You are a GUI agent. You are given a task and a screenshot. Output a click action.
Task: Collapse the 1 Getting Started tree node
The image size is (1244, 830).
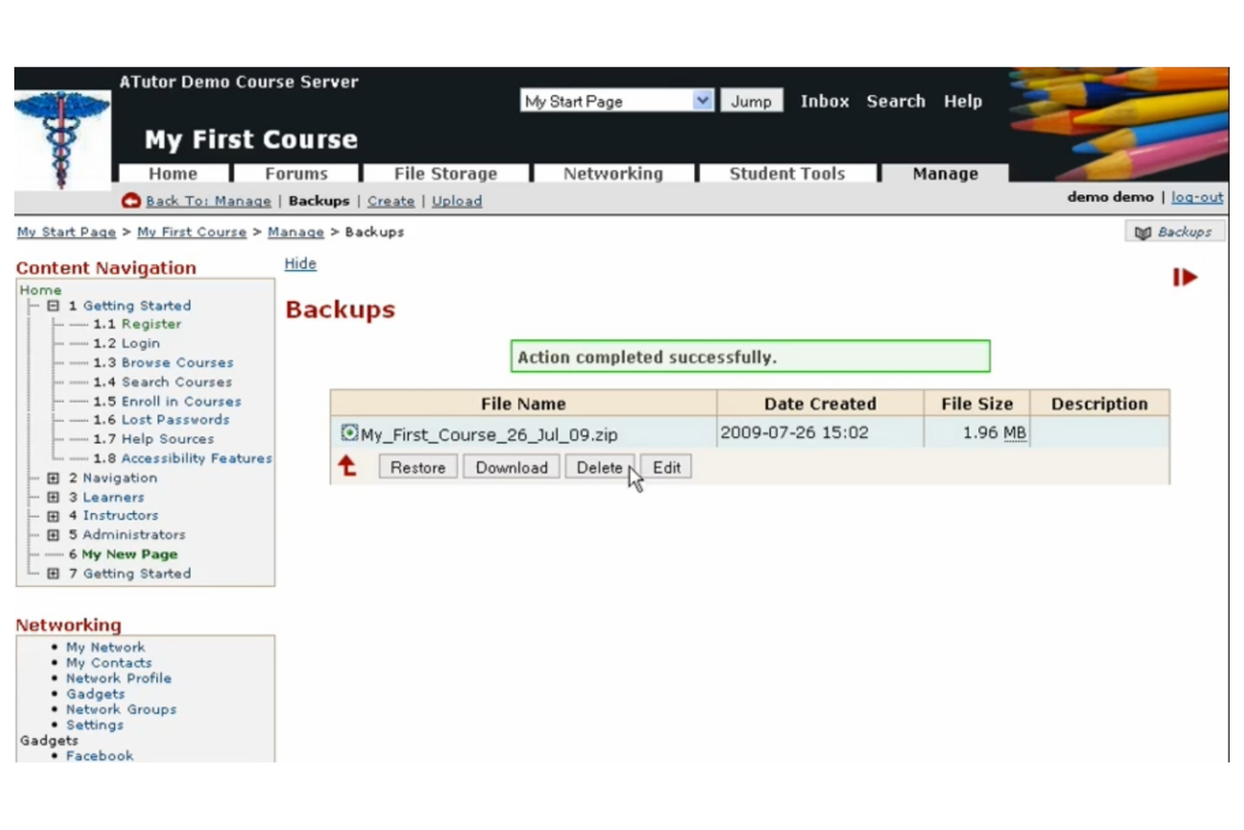53,306
